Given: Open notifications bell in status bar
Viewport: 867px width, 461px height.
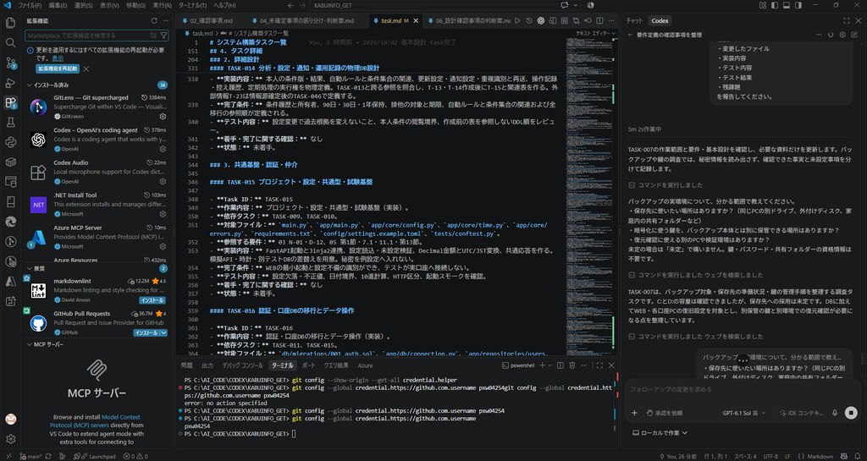Looking at the screenshot, I should [859, 457].
